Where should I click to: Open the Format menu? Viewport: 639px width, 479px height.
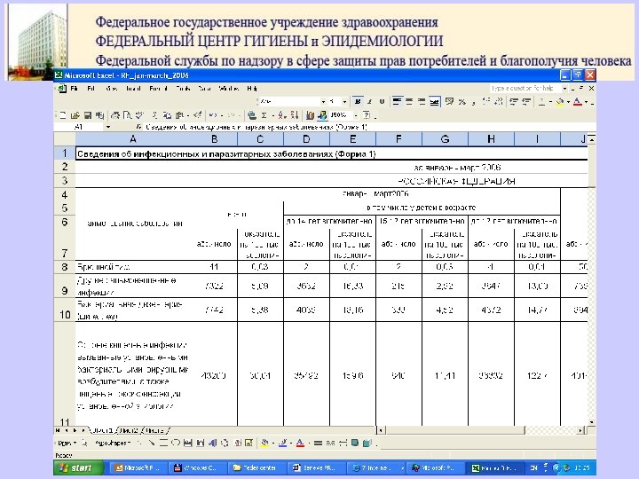tap(158, 89)
